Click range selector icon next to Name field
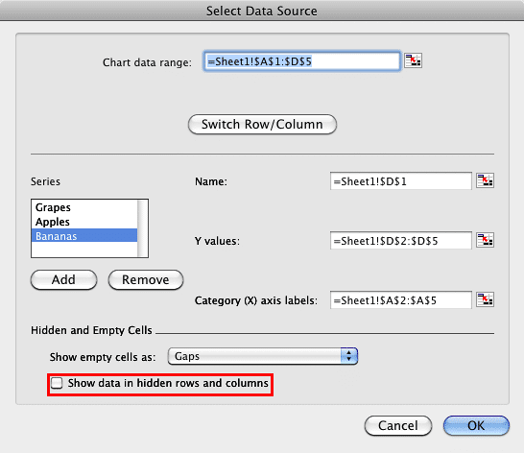Image resolution: width=524 pixels, height=453 pixels. [485, 180]
